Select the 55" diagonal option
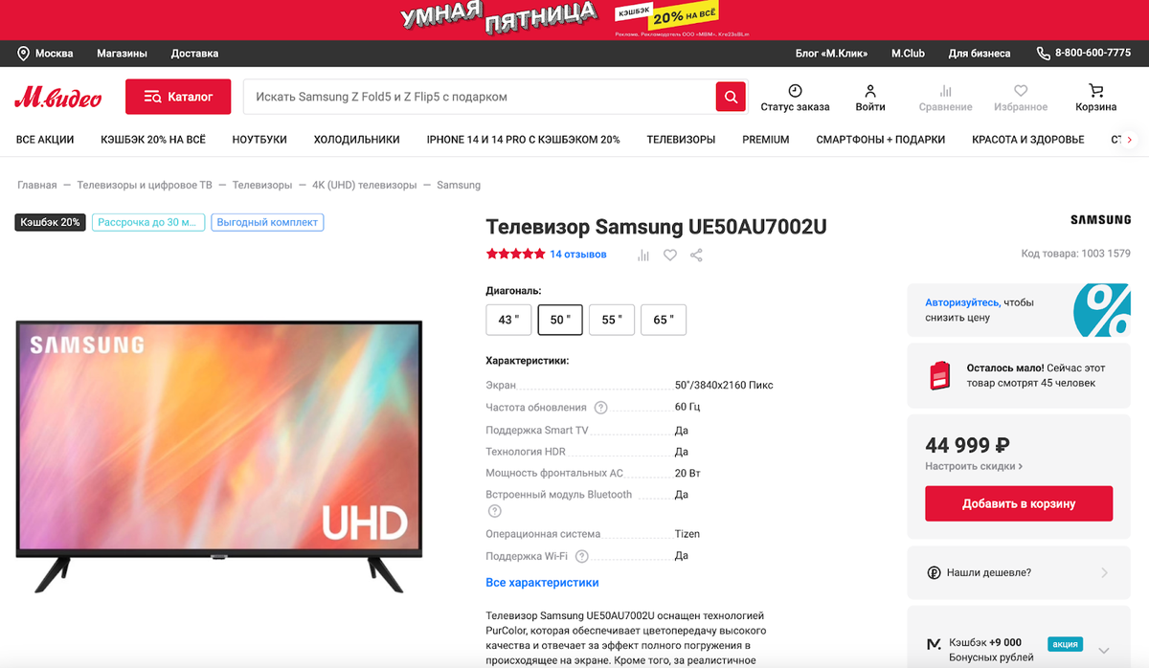This screenshot has height=668, width=1149. [612, 320]
